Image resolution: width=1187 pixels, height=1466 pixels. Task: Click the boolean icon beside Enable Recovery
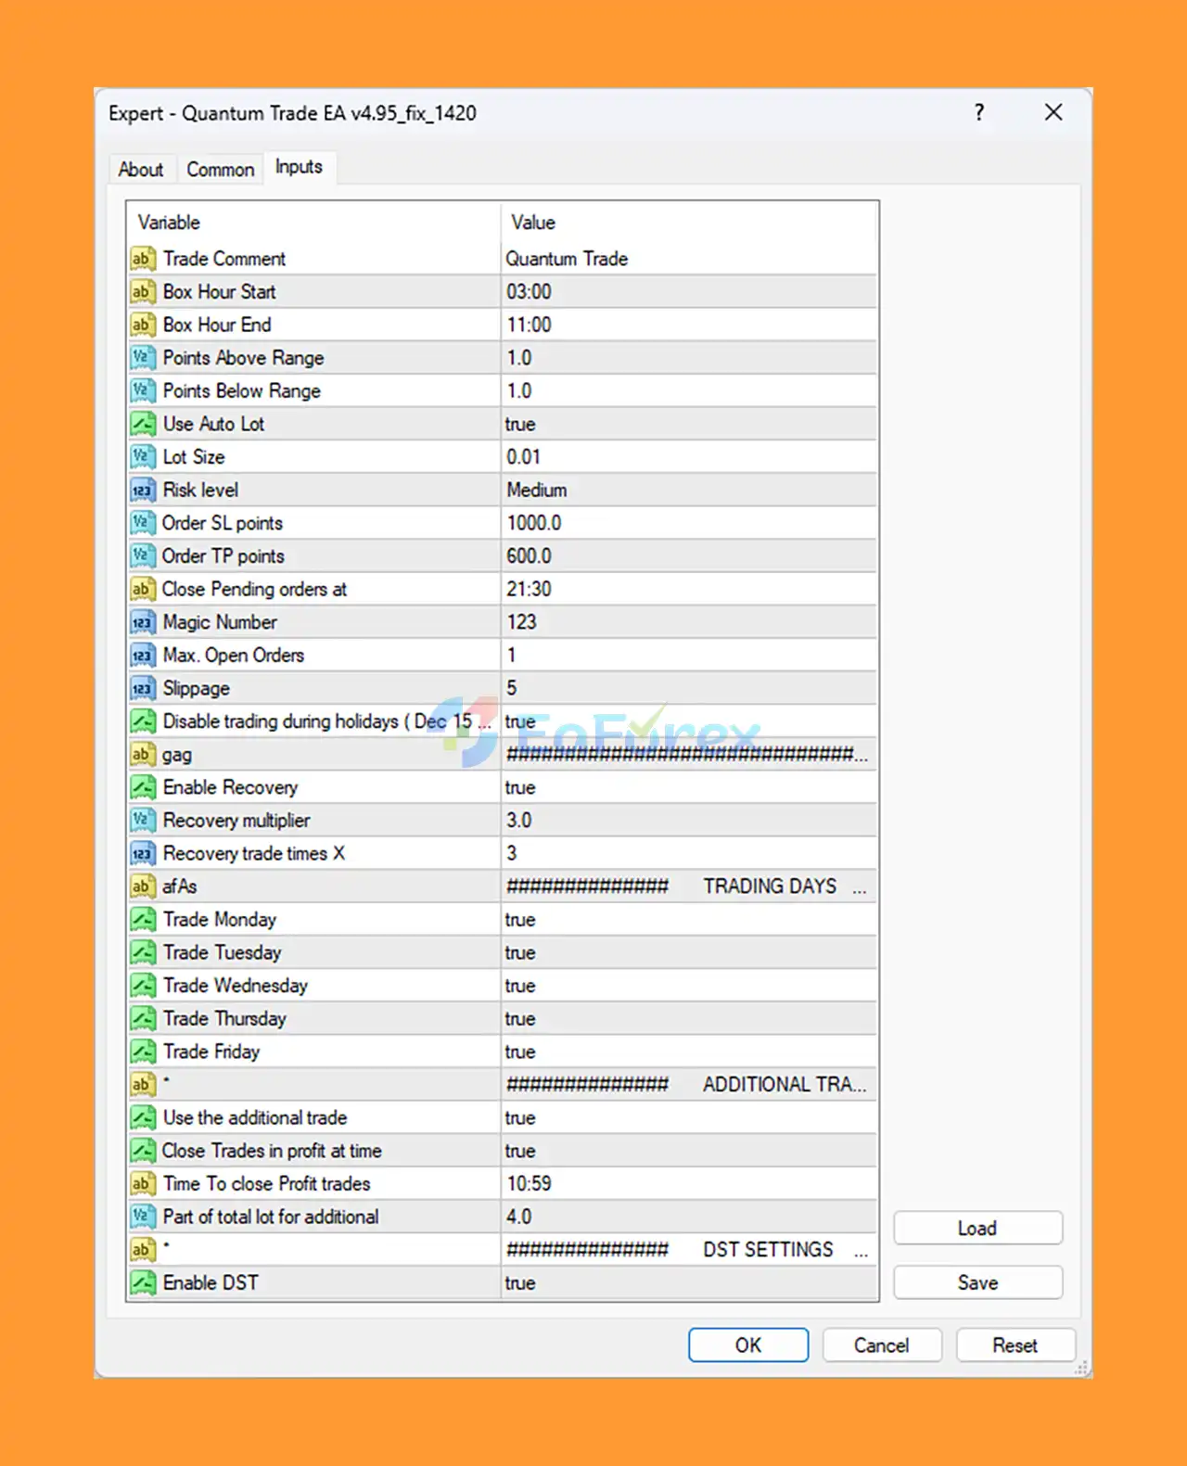pyautogui.click(x=142, y=787)
